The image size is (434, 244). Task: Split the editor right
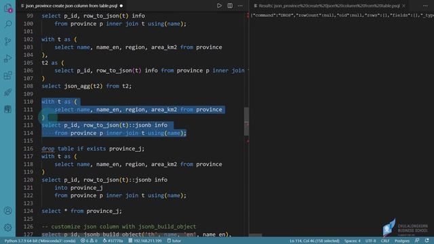tap(230, 5)
